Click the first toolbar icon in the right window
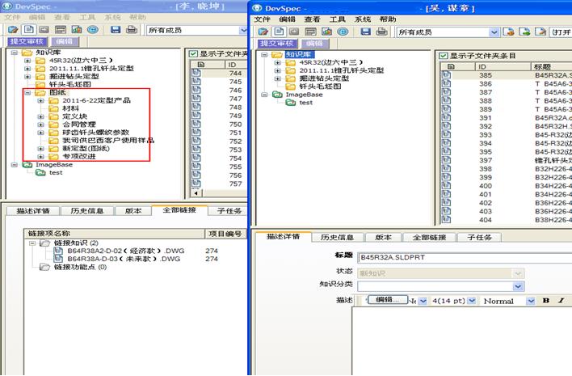572x376 pixels. (x=263, y=32)
